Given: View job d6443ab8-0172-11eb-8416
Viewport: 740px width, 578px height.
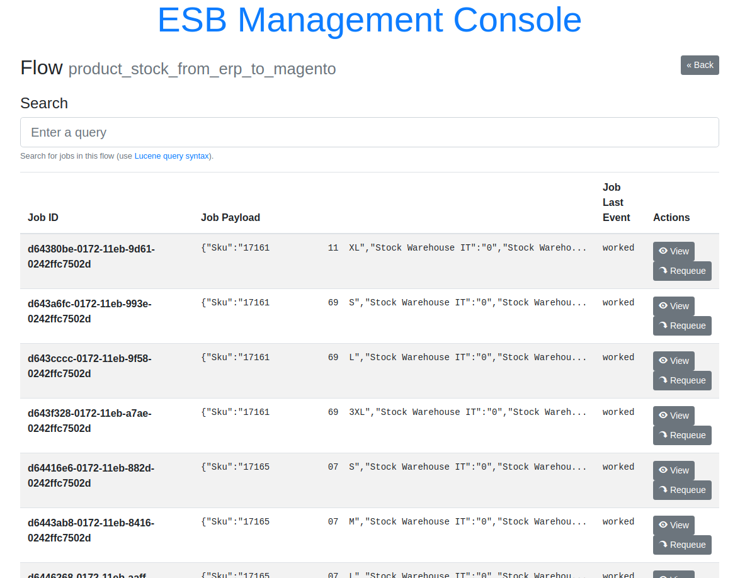Looking at the screenshot, I should [x=673, y=525].
